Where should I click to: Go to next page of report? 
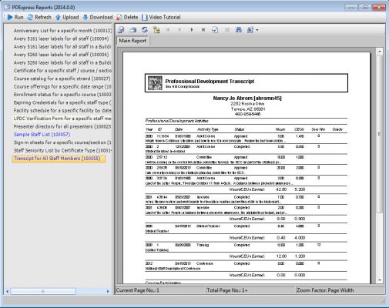coord(192,30)
